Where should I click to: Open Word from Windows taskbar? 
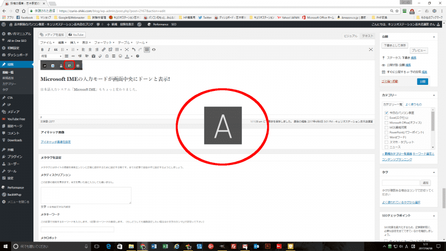[154, 247]
